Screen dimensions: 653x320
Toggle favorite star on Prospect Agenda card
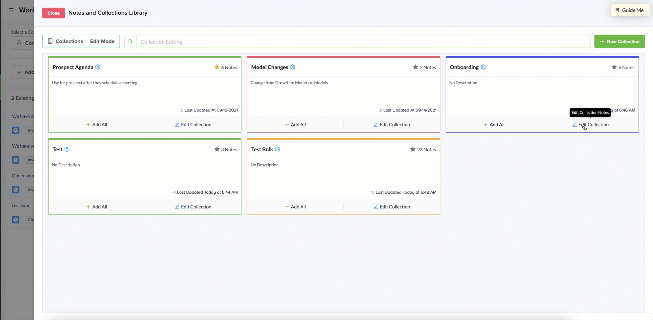pos(217,67)
